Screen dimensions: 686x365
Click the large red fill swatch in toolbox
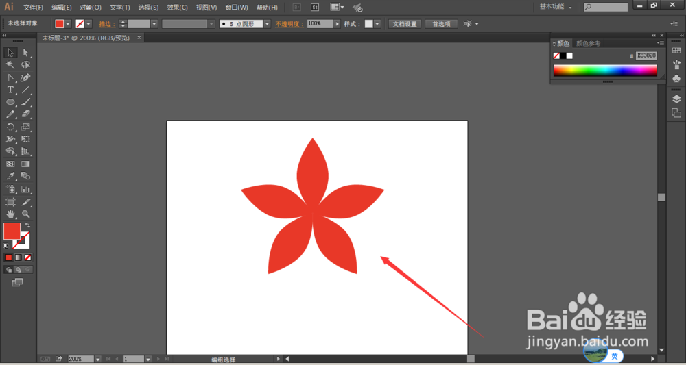(x=12, y=231)
